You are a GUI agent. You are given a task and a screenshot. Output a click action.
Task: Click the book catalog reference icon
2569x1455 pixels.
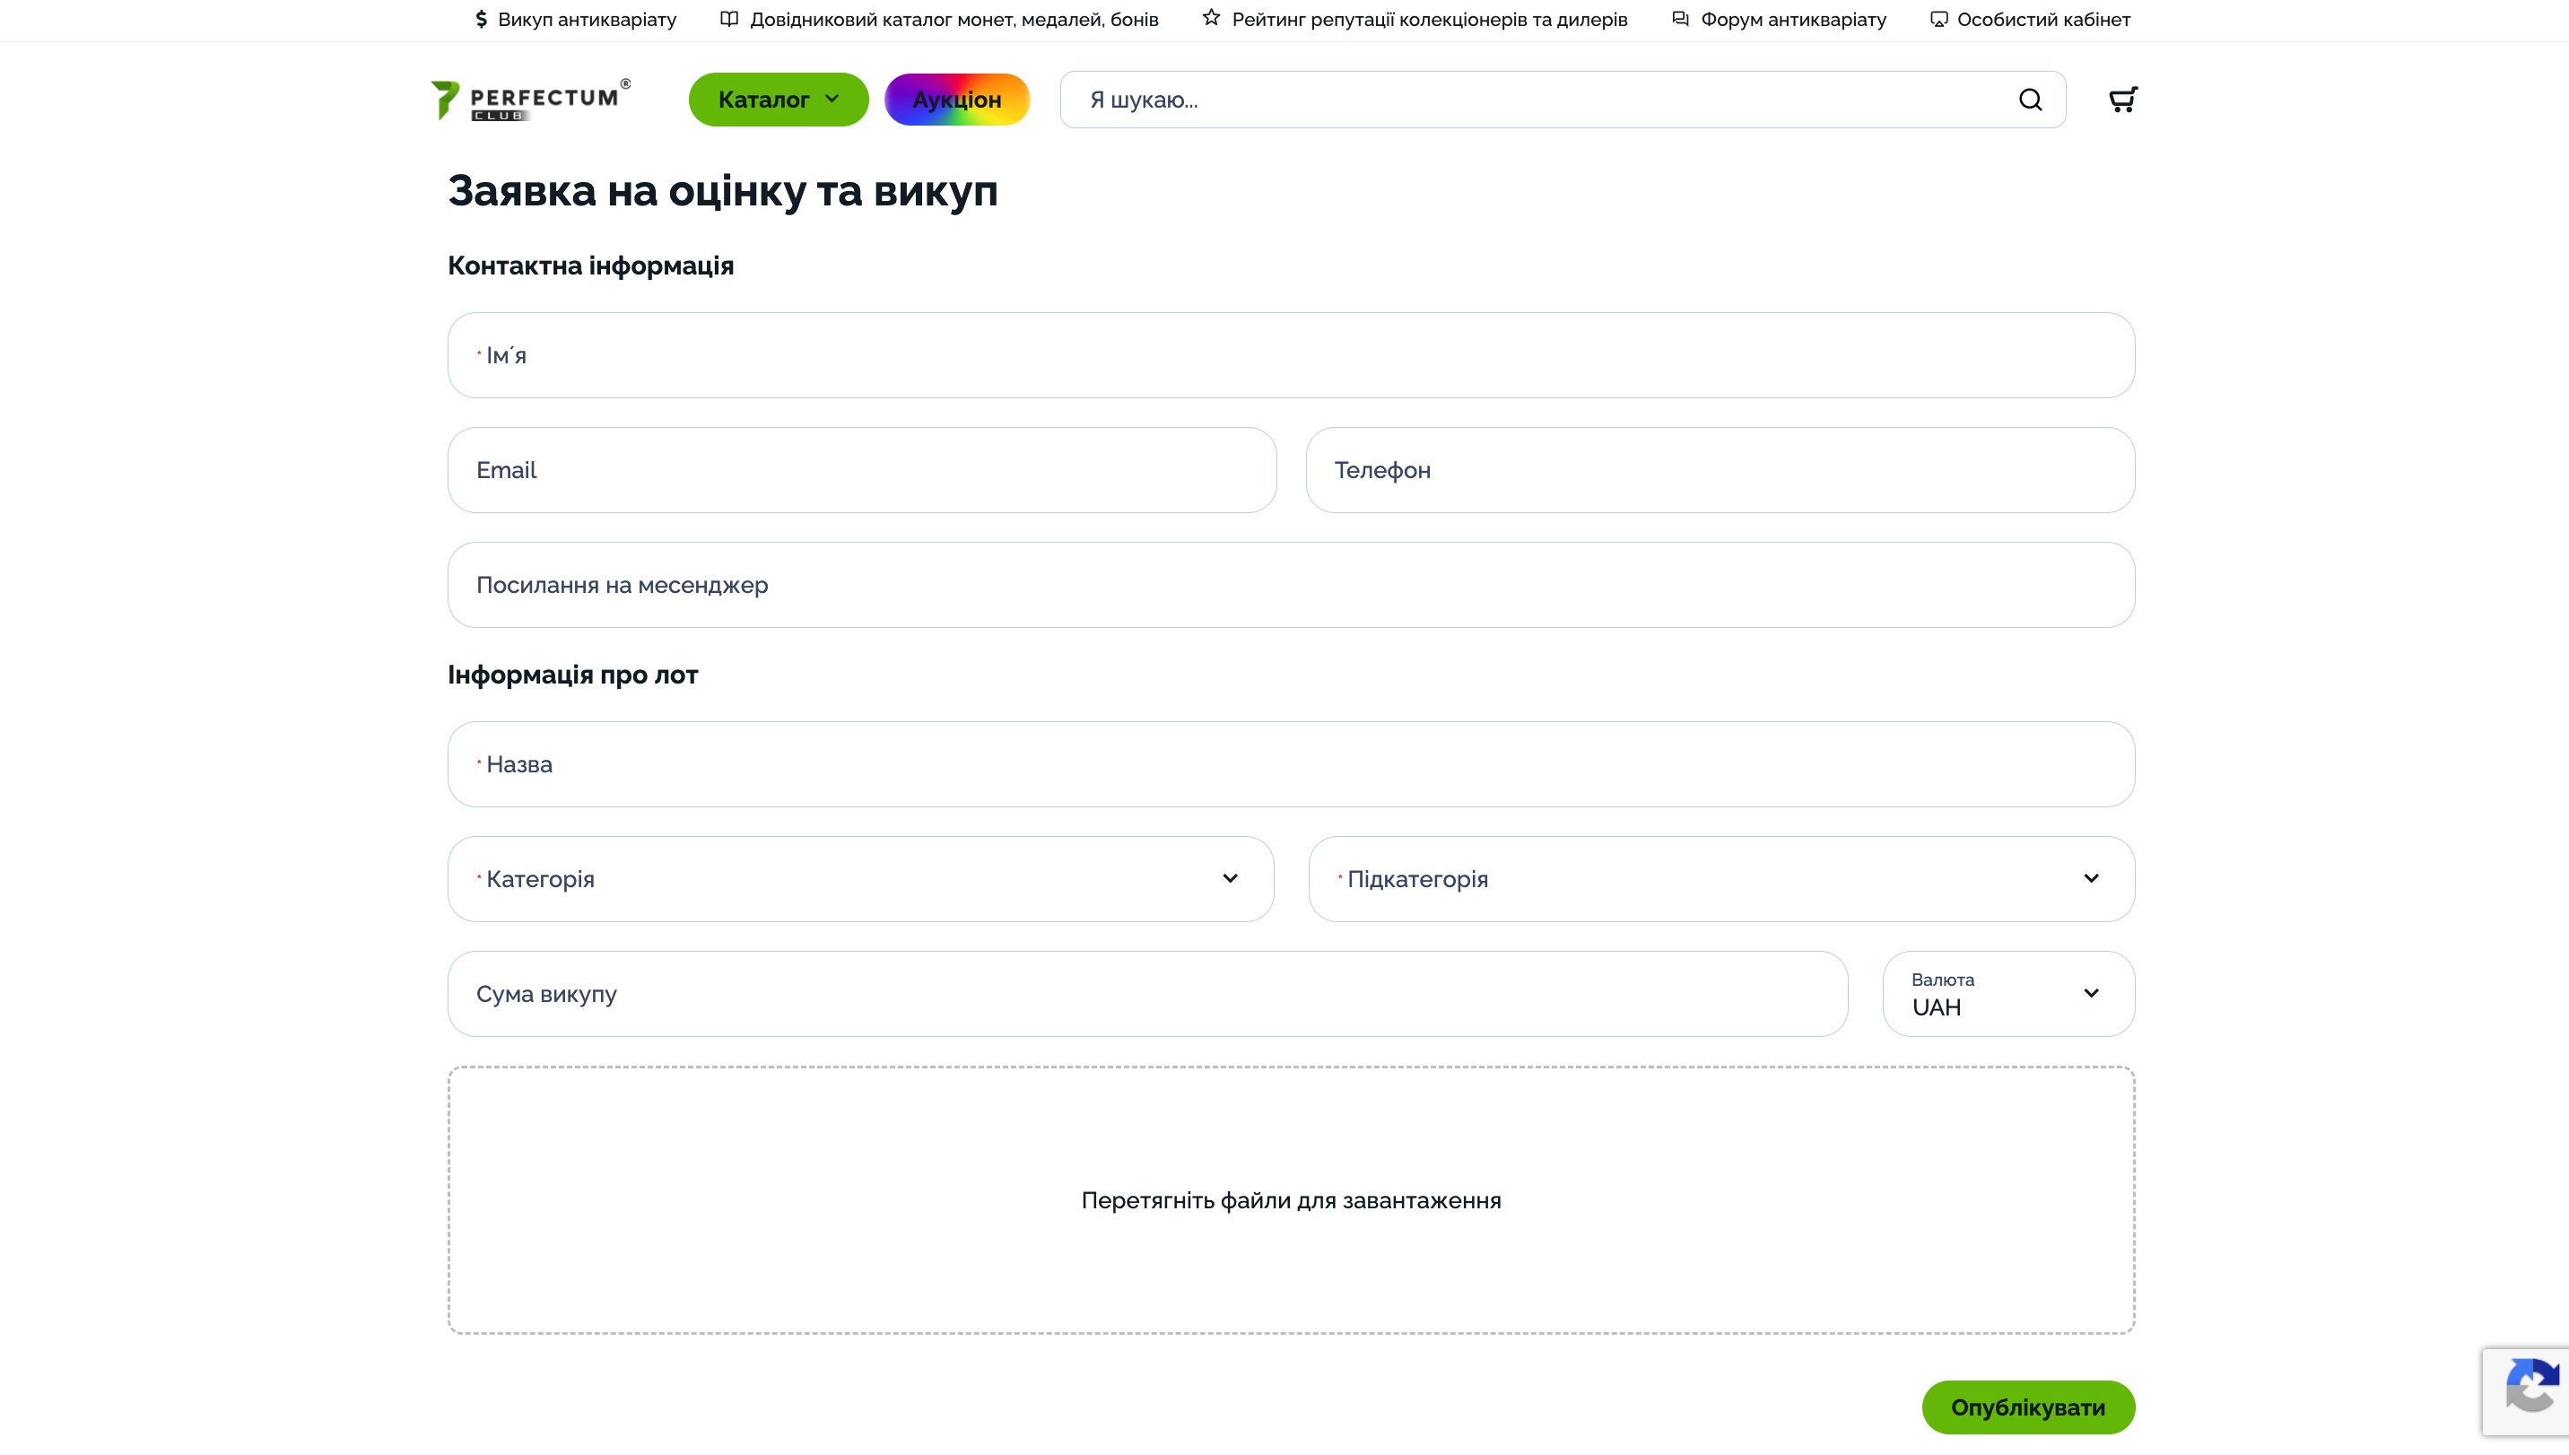[x=729, y=19]
